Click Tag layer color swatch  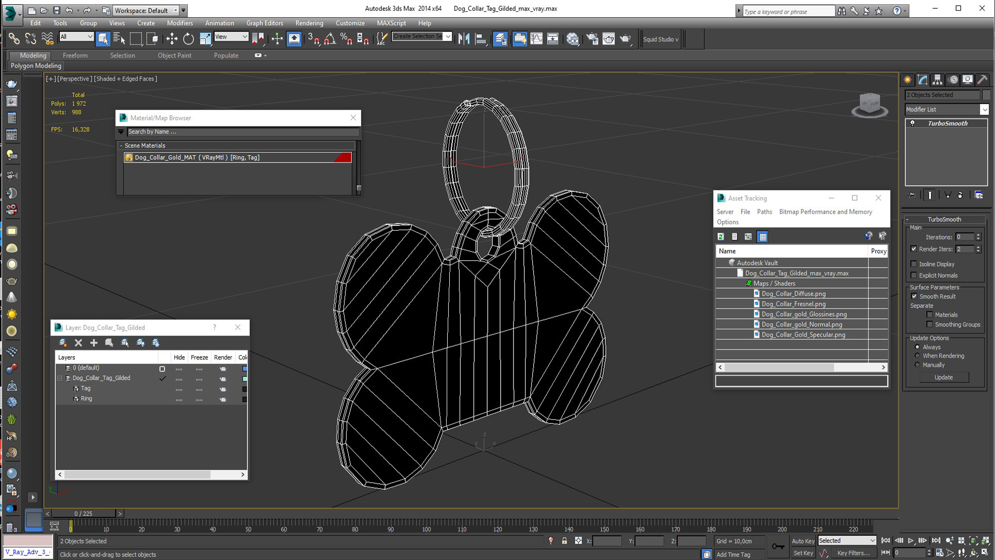pyautogui.click(x=245, y=389)
